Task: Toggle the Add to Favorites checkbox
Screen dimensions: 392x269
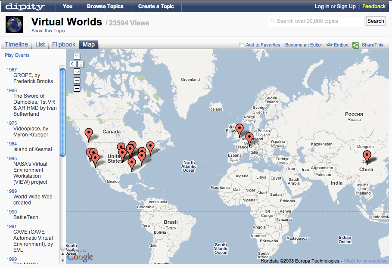Action: [242, 45]
